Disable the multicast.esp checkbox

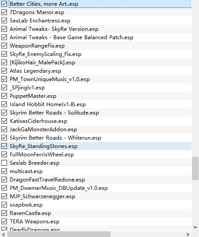click(x=4, y=171)
